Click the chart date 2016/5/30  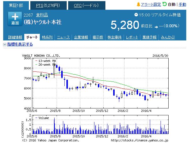tap(160, 56)
